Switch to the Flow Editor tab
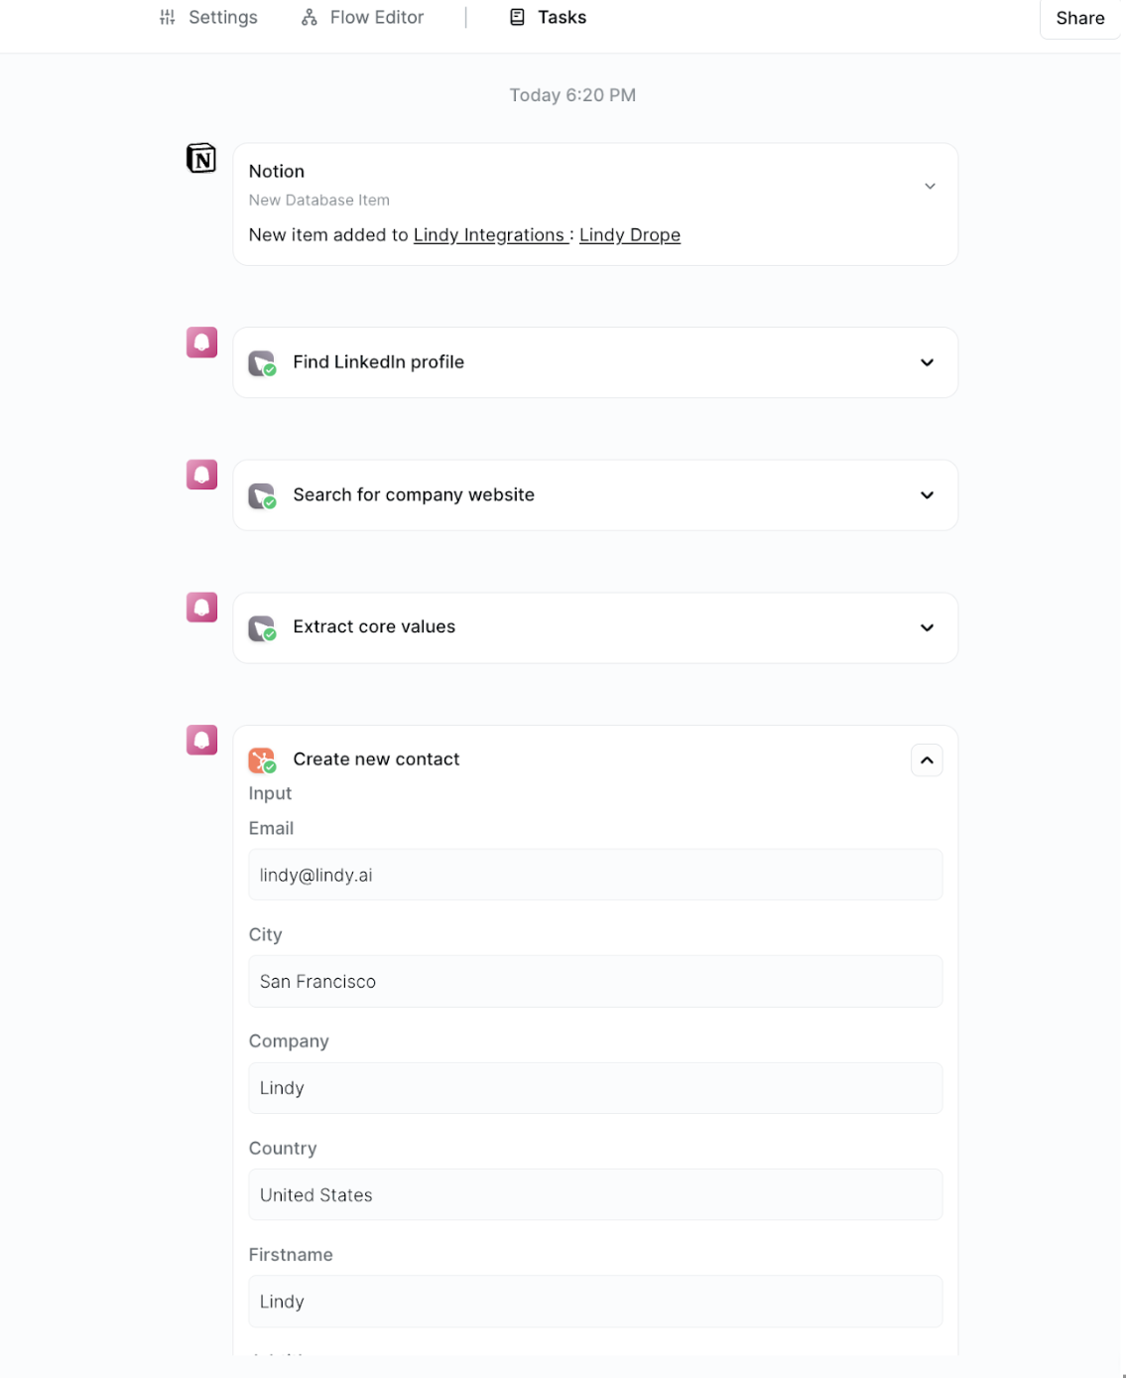Viewport: 1127px width, 1378px height. [363, 18]
